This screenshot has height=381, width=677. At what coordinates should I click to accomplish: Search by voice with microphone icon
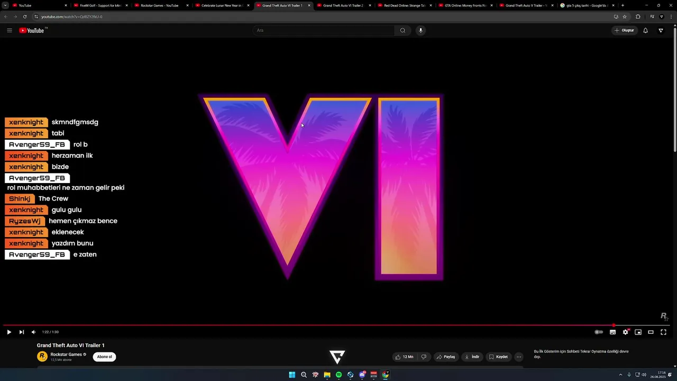pyautogui.click(x=420, y=30)
